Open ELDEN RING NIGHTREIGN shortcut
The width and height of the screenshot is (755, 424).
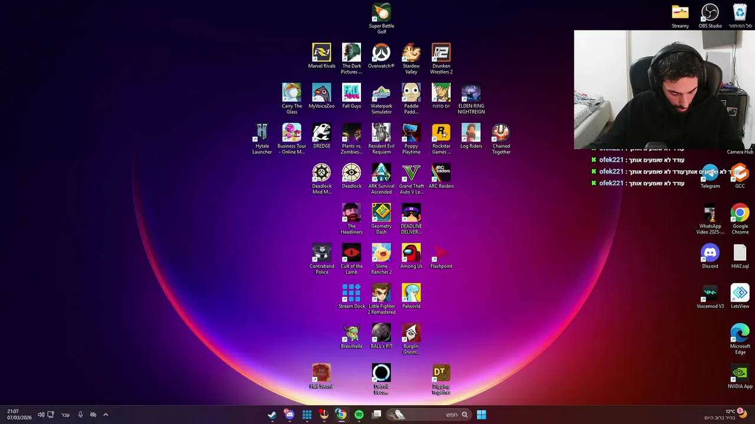[471, 99]
